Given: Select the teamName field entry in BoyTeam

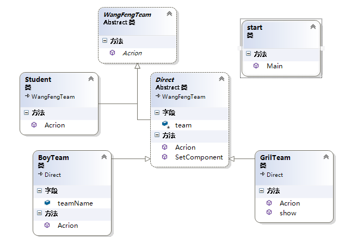Looking at the screenshot, I should coord(75,203).
